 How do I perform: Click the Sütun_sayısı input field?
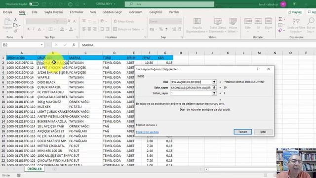pyautogui.click(x=191, y=93)
